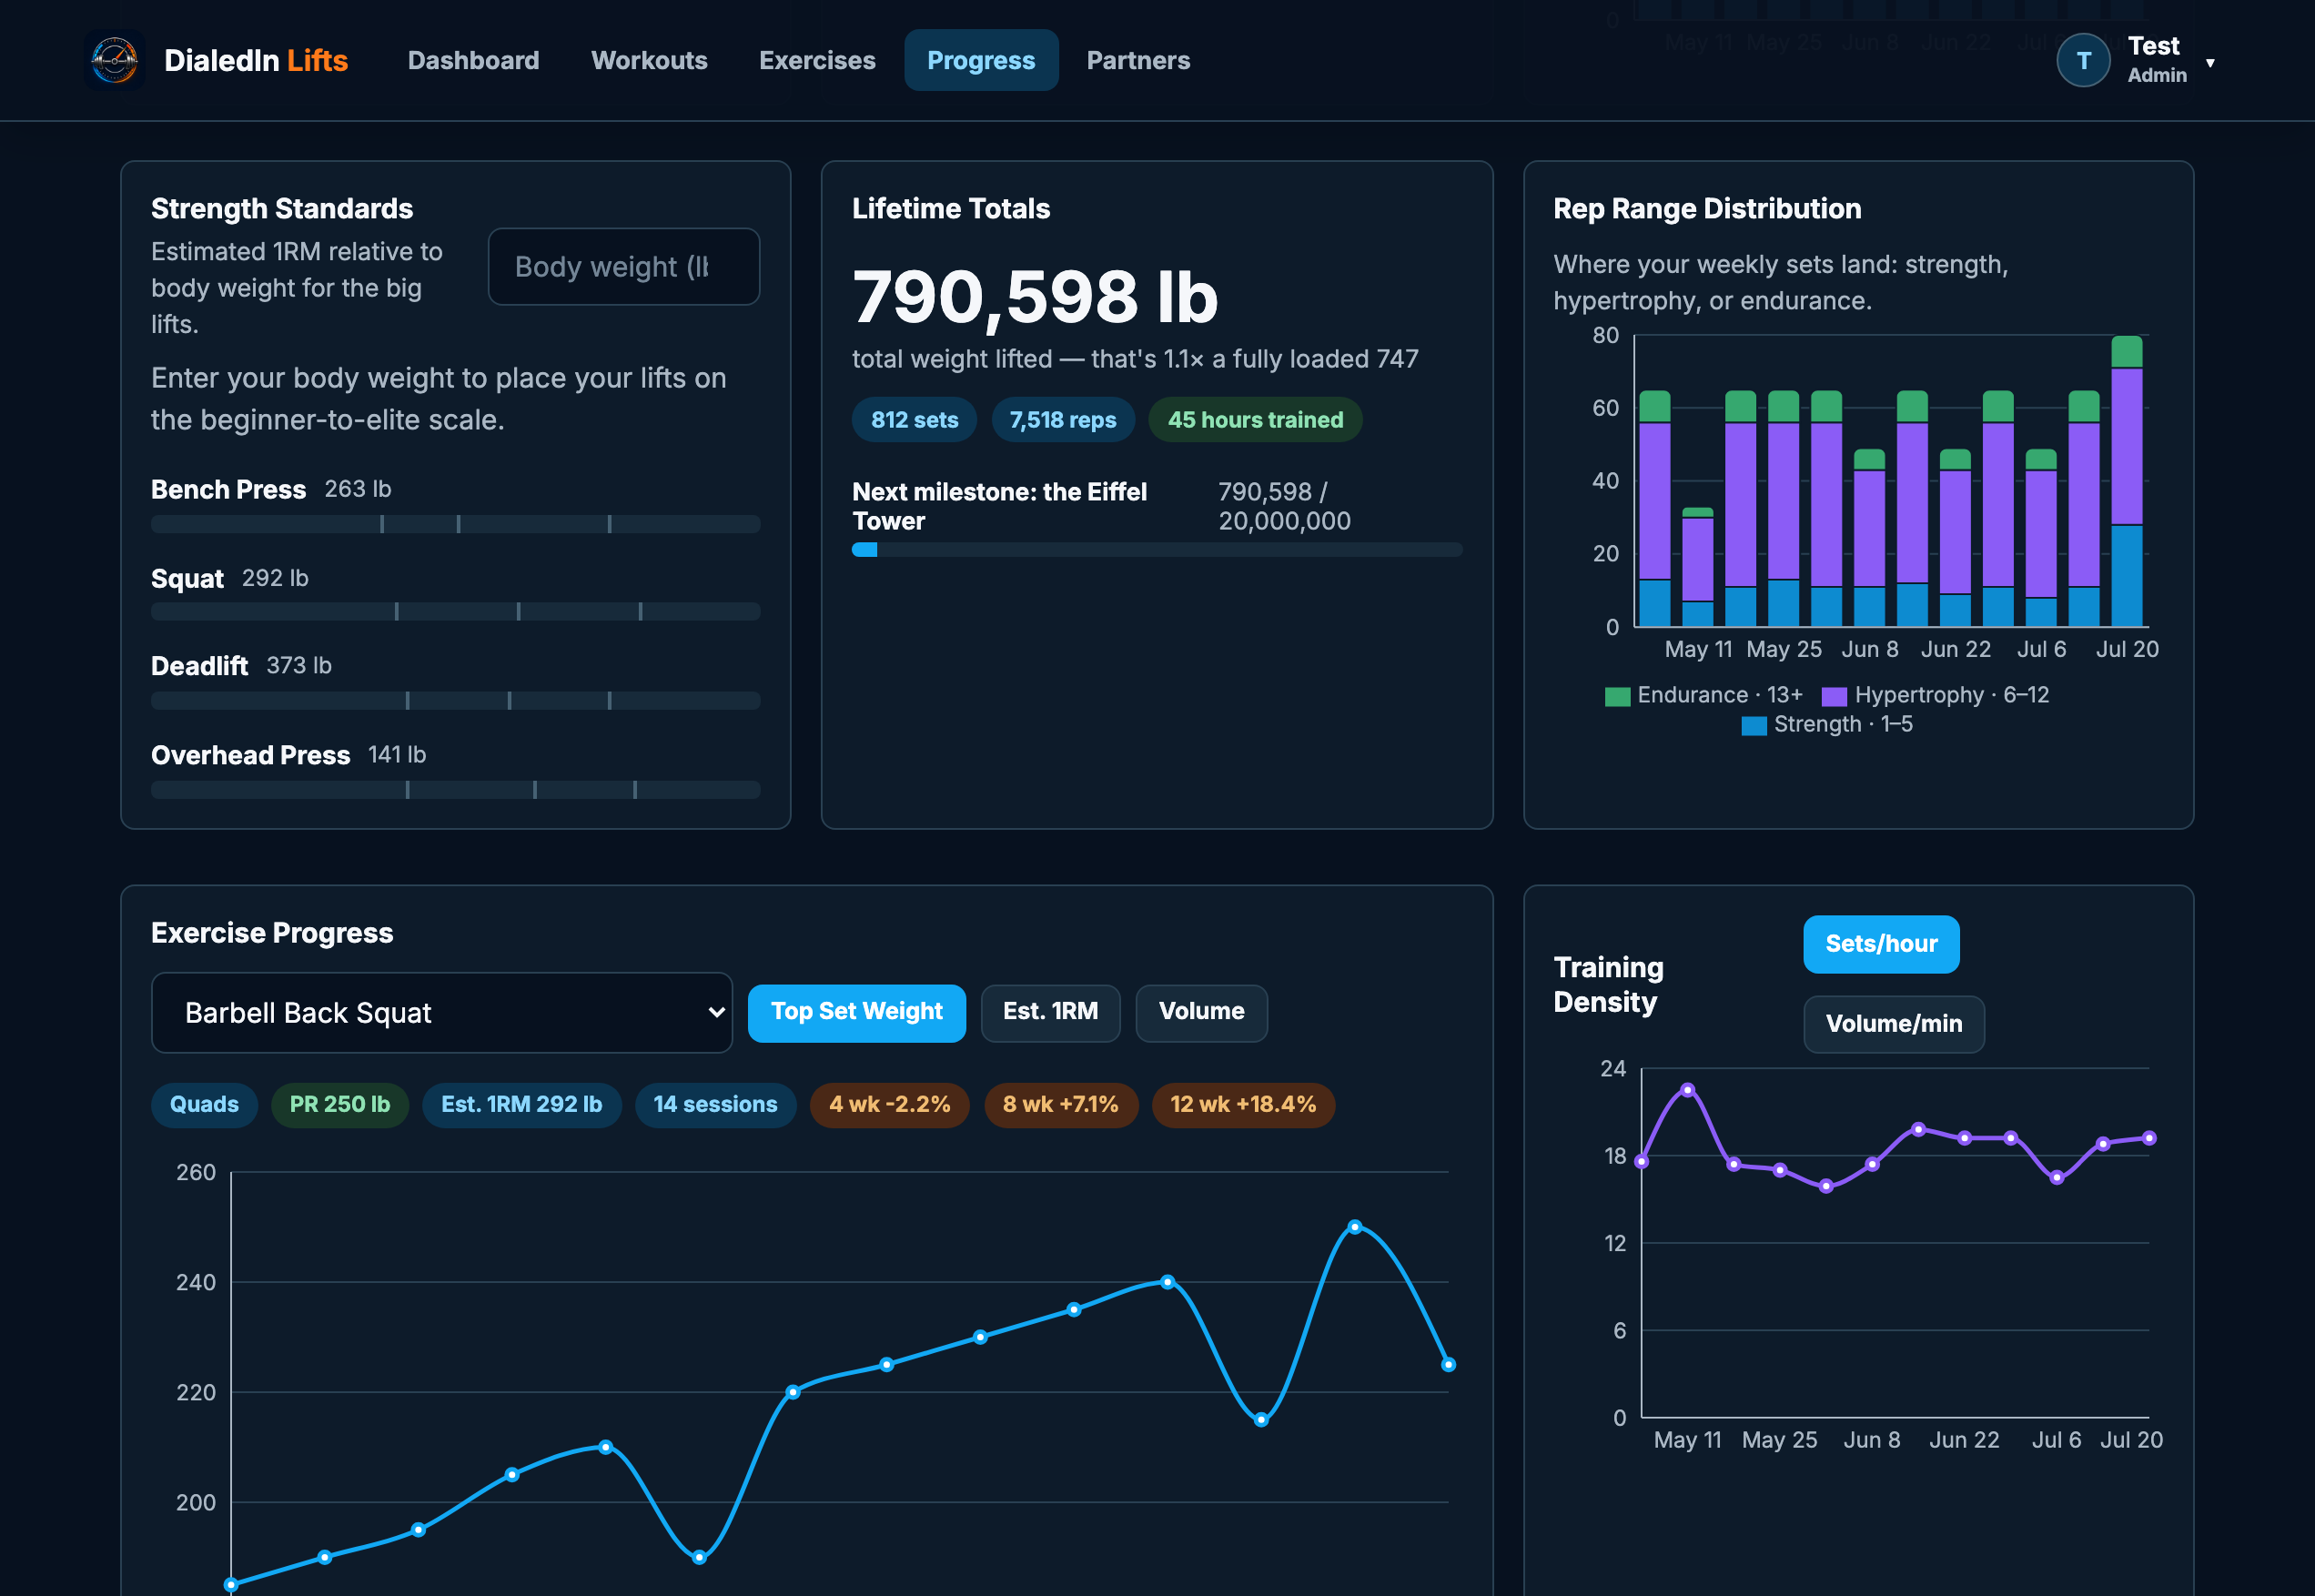Open the Barbell Back Squat exercise dropdown
The image size is (2315, 1596).
point(441,1012)
